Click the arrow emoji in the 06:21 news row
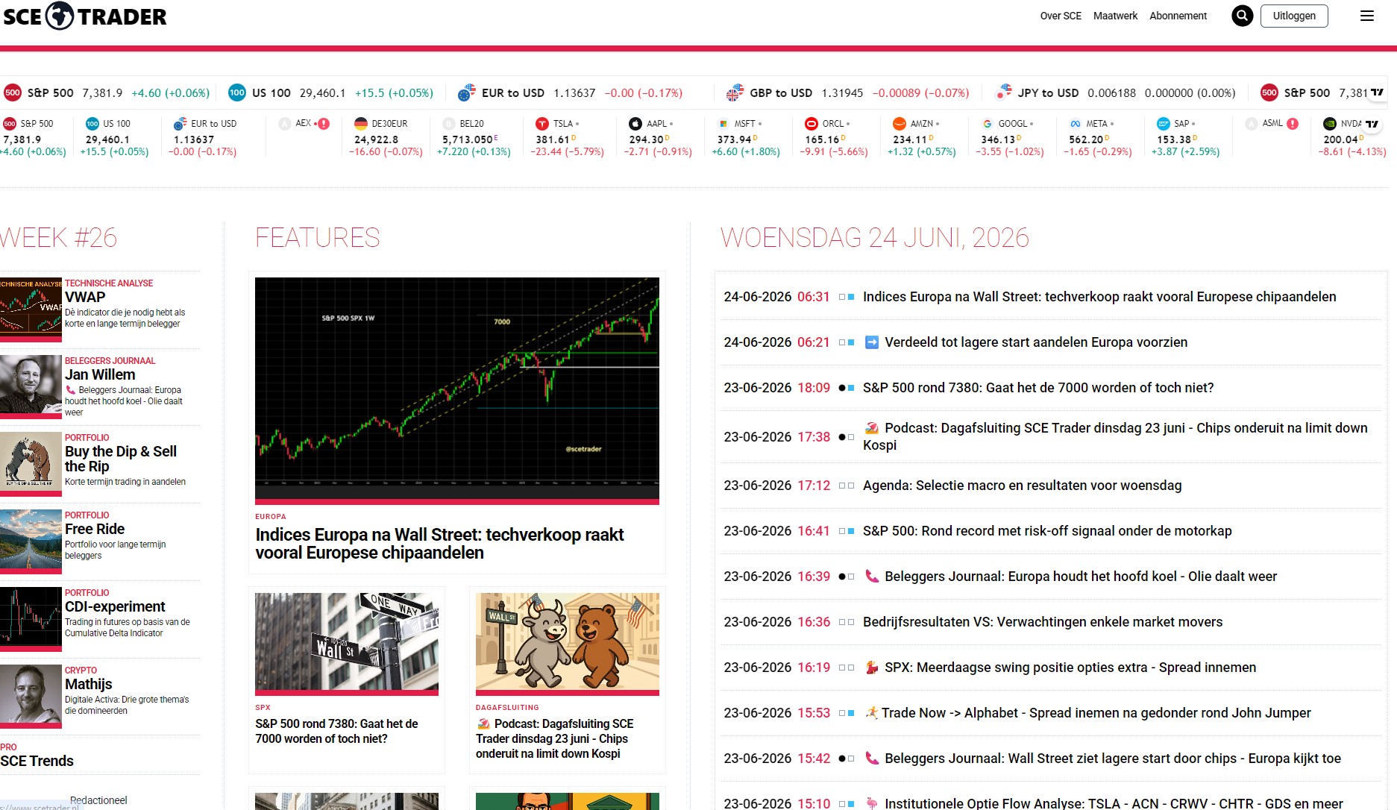The width and height of the screenshot is (1397, 810). tap(871, 342)
